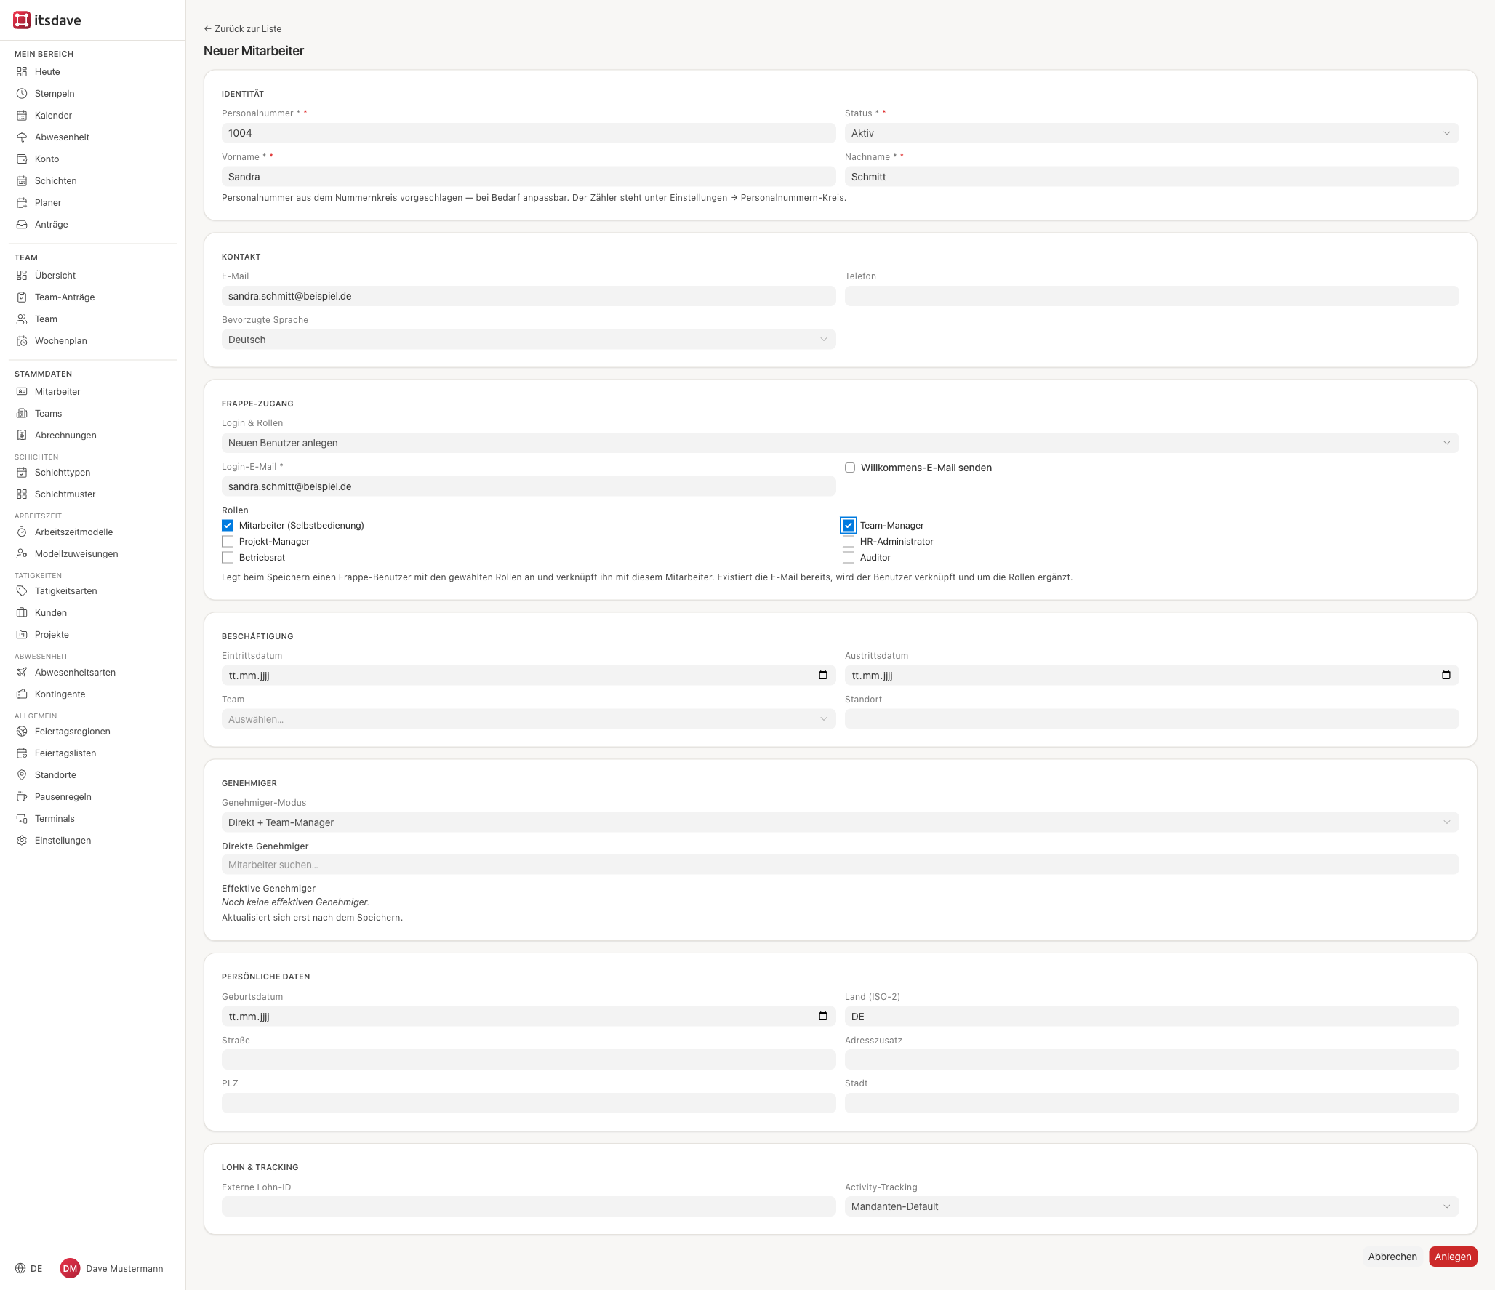Click the Abrechnungen receipt icon
The image size is (1495, 1290).
(x=22, y=436)
